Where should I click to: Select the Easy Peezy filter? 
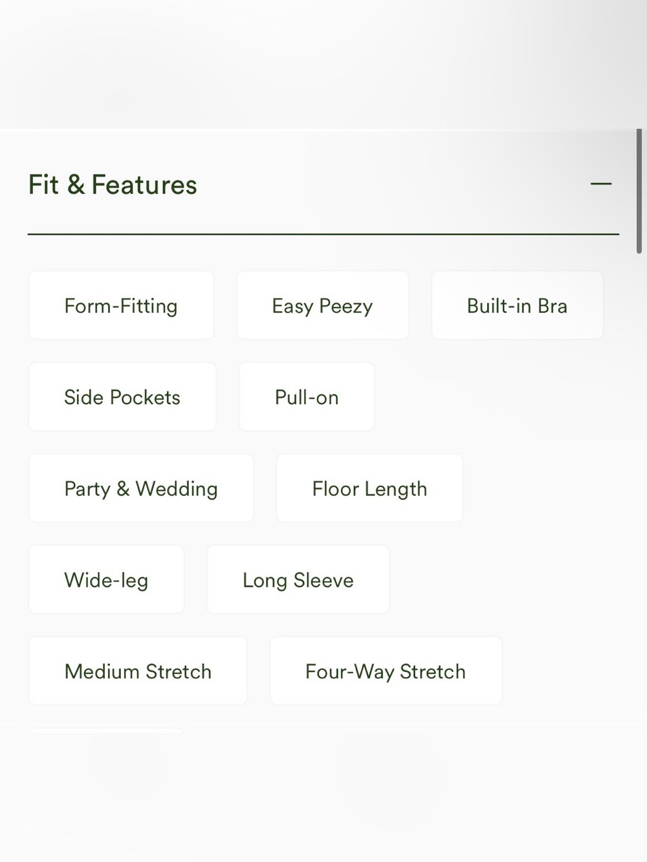(x=322, y=305)
